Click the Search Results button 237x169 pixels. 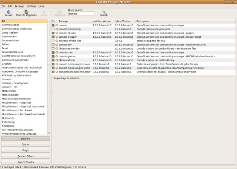[x=26, y=162]
